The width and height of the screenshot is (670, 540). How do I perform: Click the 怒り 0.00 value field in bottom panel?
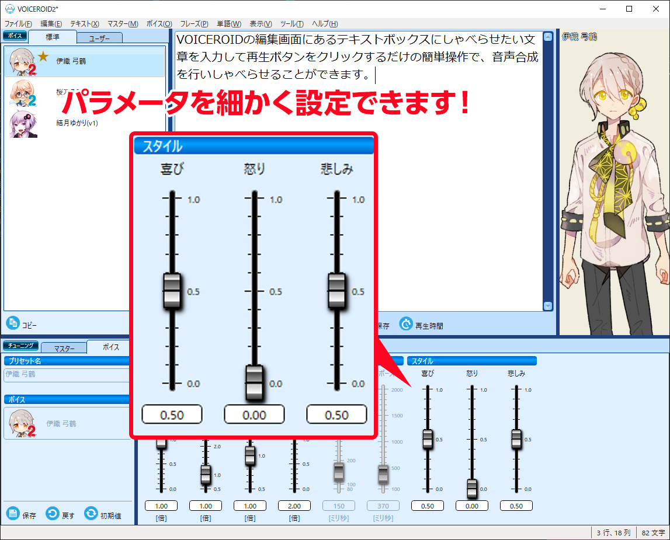tap(472, 506)
